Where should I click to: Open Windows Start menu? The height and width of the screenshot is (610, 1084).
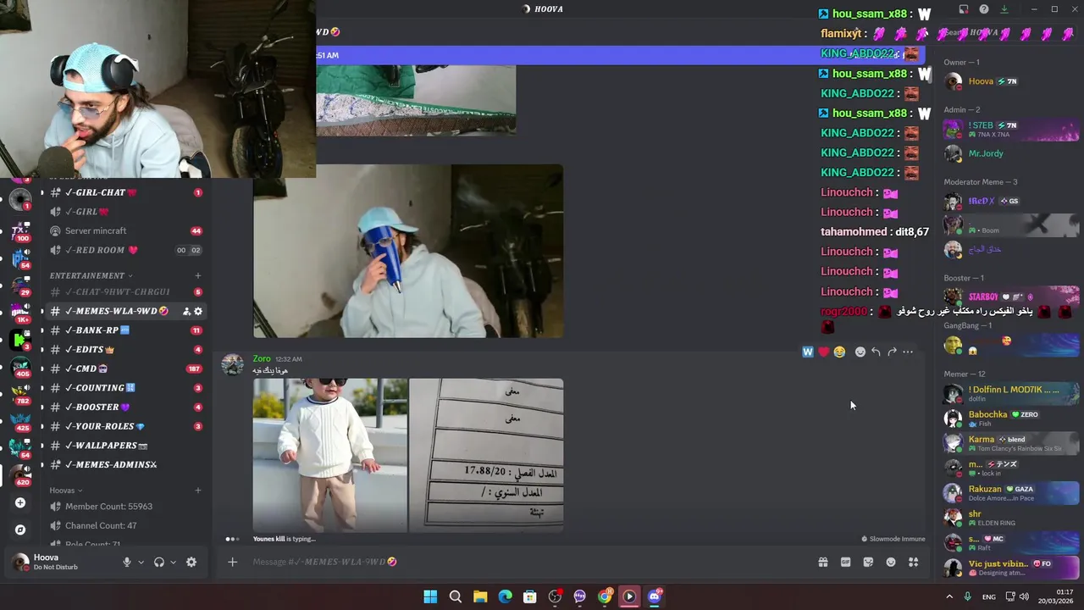(x=430, y=596)
